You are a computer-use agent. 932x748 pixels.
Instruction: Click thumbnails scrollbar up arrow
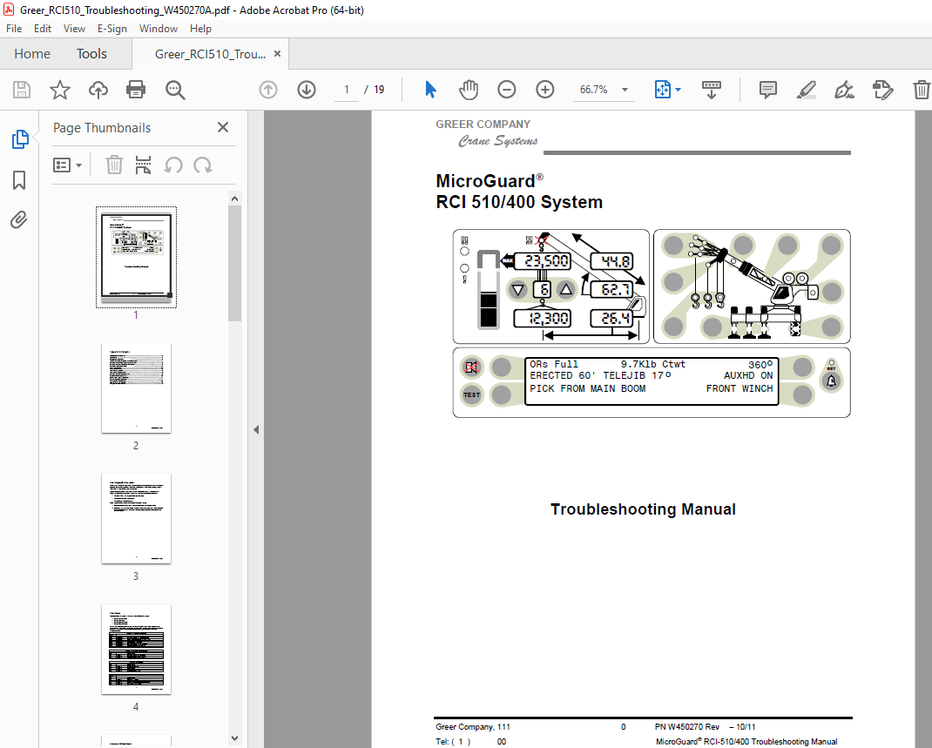tap(235, 199)
